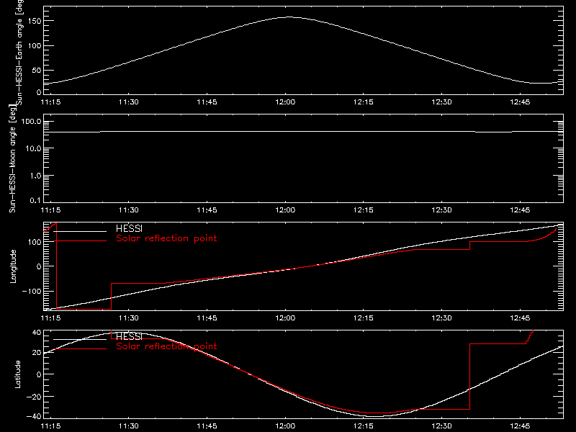Click the Sun-HESSI-Moon angle [deg] axis label
576x432 pixels.
click(13, 158)
